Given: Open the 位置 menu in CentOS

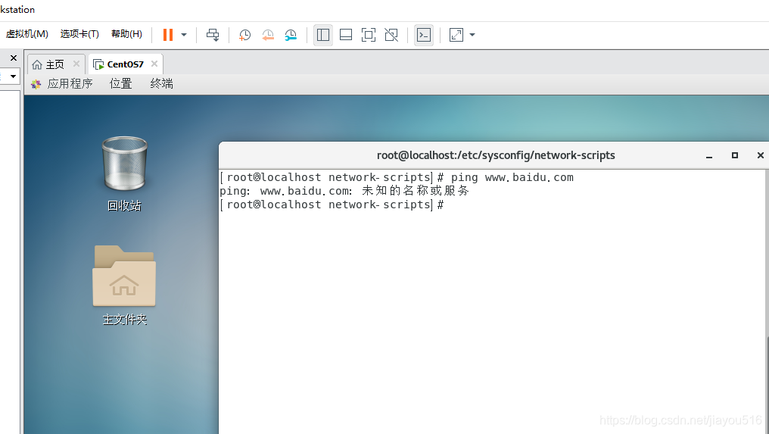Looking at the screenshot, I should click(120, 84).
